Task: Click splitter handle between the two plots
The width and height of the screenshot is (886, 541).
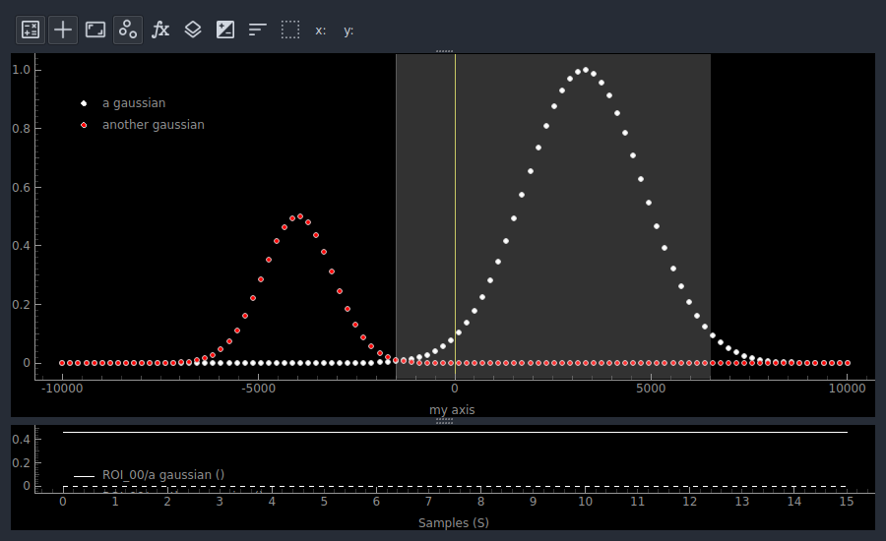Action: point(444,421)
